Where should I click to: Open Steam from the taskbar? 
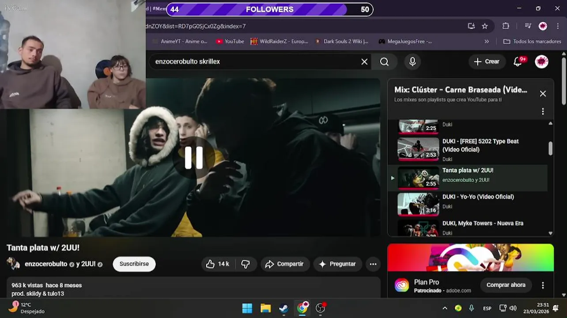284,308
